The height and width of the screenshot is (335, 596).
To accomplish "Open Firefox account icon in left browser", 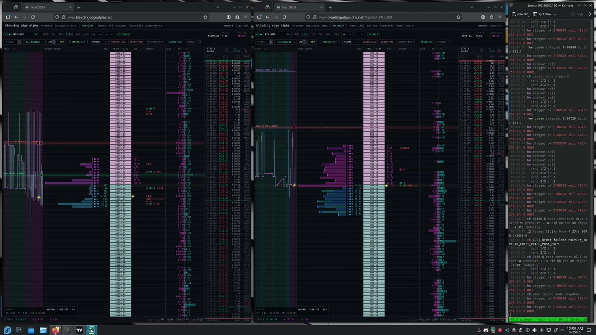I will coord(228,17).
